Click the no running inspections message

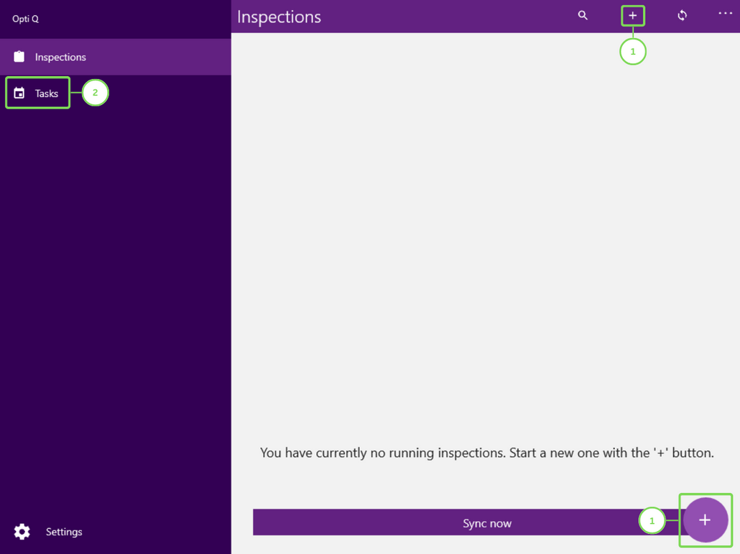point(486,453)
